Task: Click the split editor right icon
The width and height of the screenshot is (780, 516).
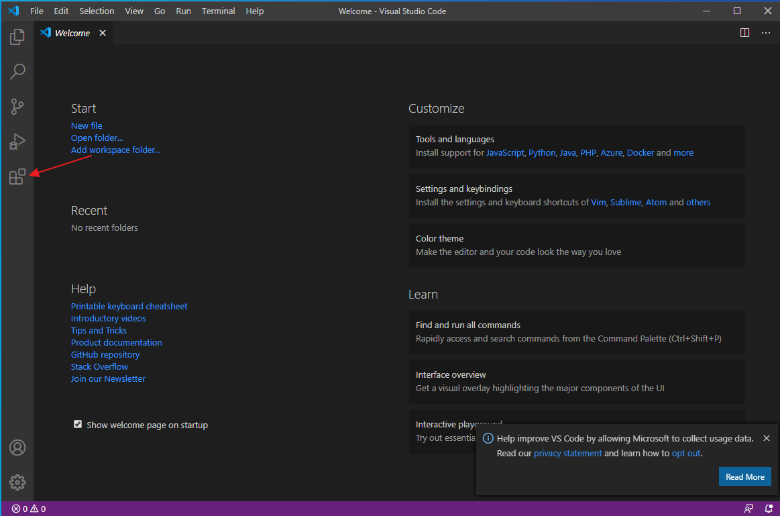Action: pos(744,33)
